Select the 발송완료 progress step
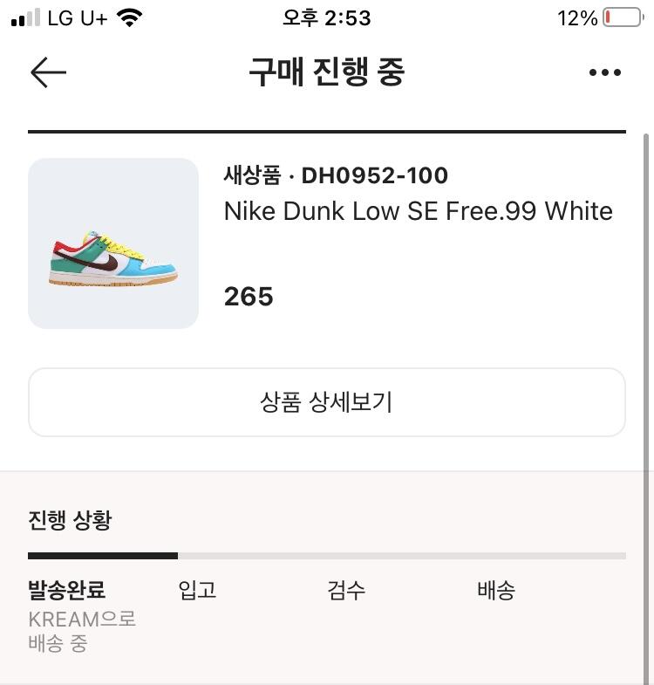The image size is (654, 685). click(66, 590)
